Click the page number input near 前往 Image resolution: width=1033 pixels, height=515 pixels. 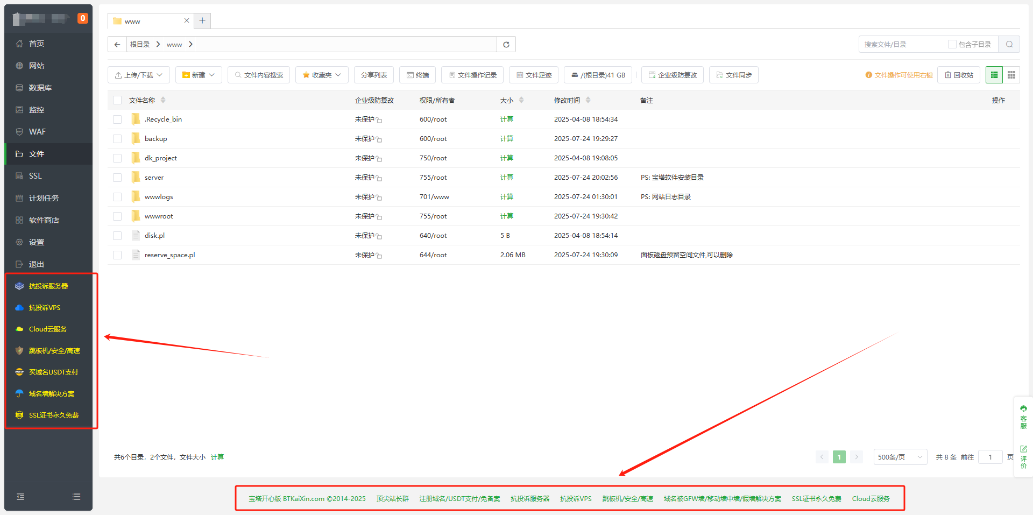pos(990,457)
